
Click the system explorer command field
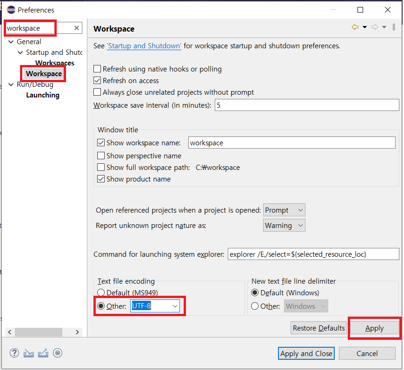pyautogui.click(x=313, y=254)
